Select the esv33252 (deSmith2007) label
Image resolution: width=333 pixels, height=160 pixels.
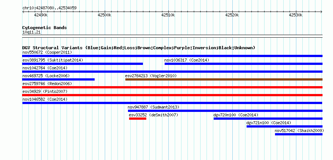pos(153,115)
